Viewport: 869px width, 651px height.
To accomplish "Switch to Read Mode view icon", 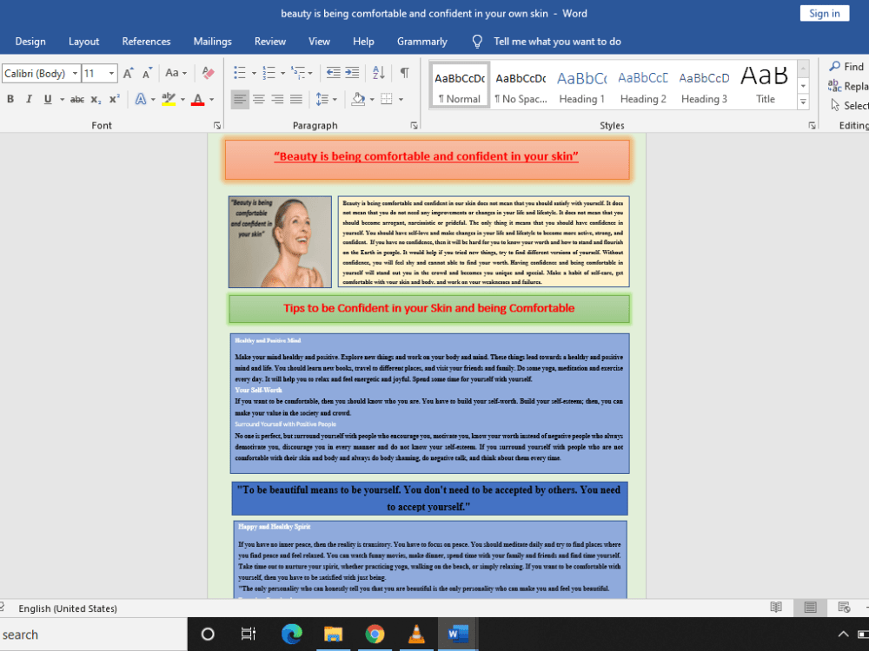I will click(x=776, y=608).
